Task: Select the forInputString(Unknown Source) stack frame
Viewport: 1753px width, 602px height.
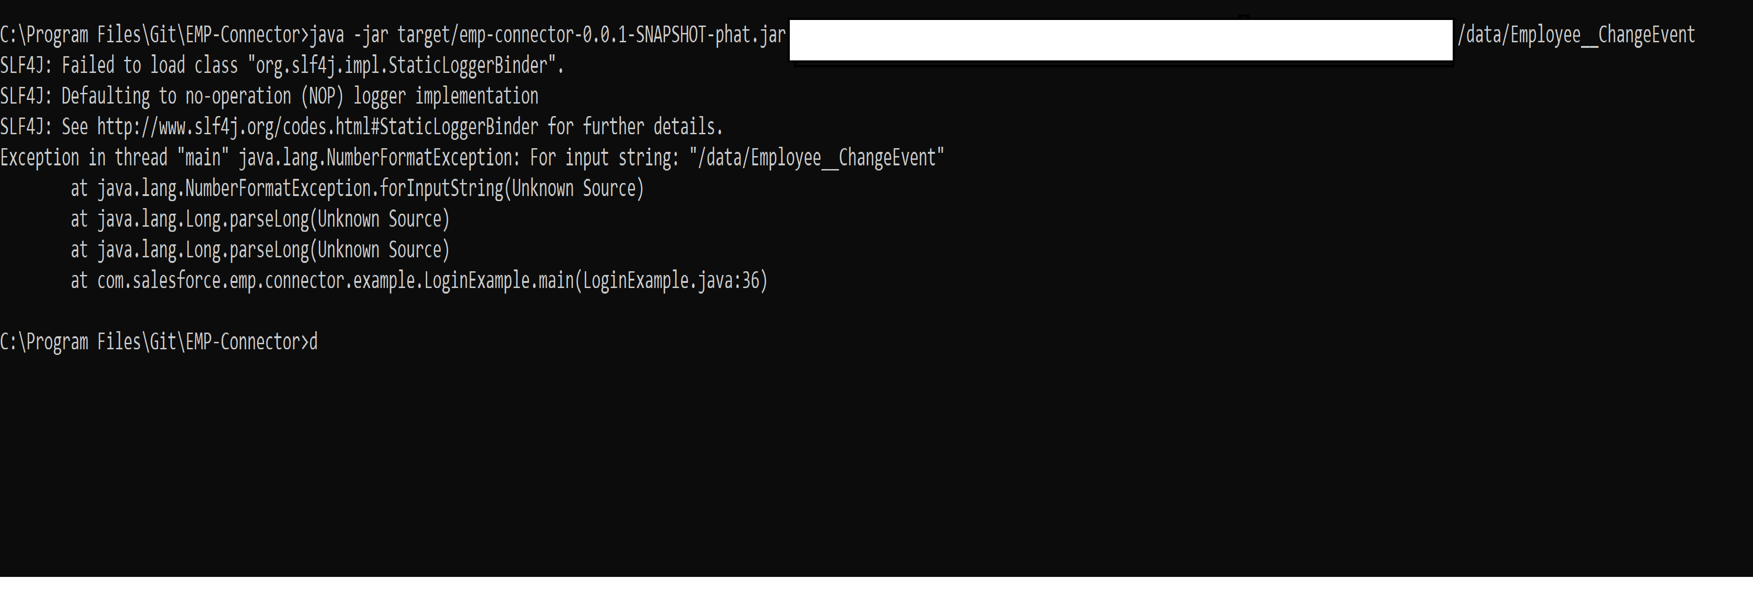Action: [x=370, y=189]
